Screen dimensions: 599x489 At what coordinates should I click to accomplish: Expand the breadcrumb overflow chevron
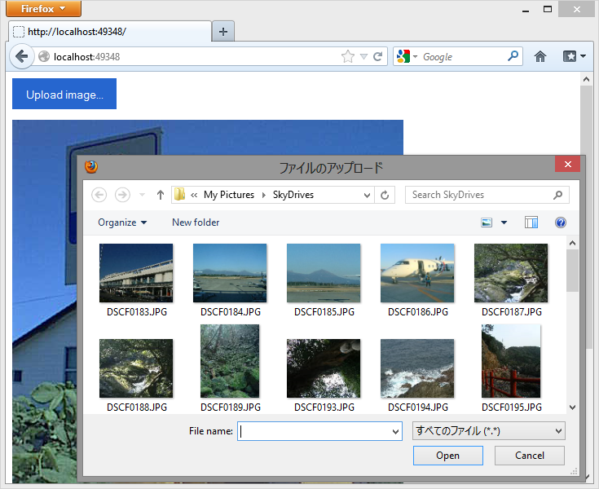[x=194, y=196]
